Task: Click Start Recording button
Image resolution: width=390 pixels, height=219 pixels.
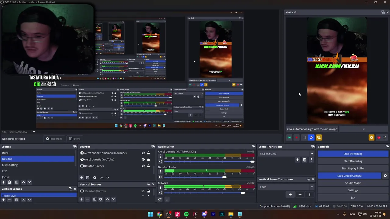Action: point(353,161)
